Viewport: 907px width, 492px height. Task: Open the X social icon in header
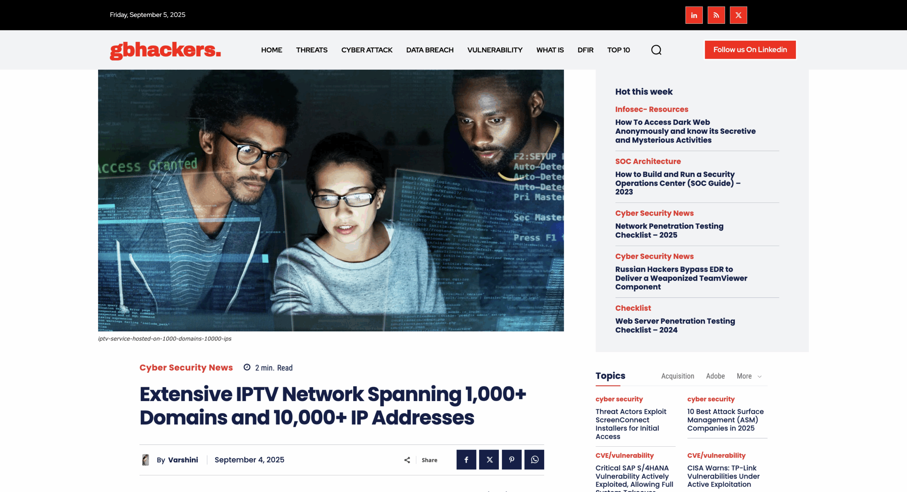(738, 15)
